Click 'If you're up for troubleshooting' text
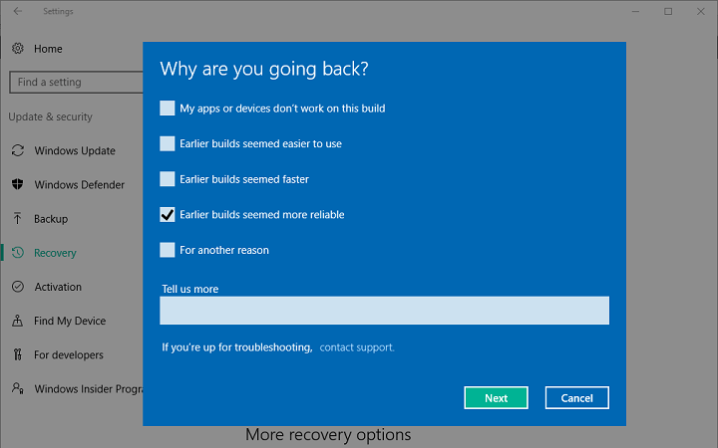 coord(237,347)
